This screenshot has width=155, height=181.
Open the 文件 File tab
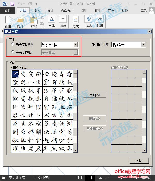8,11
